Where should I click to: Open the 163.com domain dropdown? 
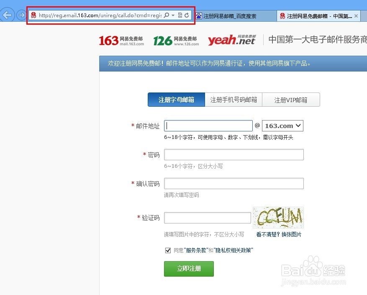(282, 126)
